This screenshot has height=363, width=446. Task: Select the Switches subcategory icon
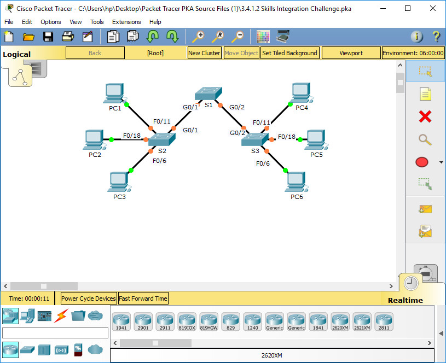(x=27, y=350)
